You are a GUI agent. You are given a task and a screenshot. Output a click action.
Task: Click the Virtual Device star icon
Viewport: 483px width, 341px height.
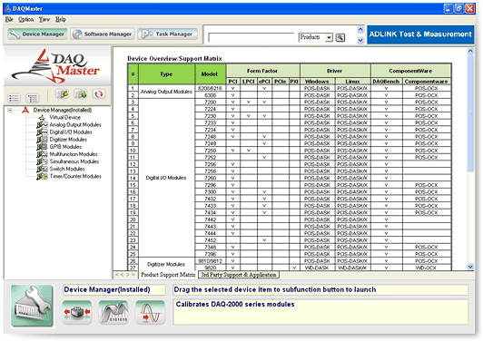[43, 117]
